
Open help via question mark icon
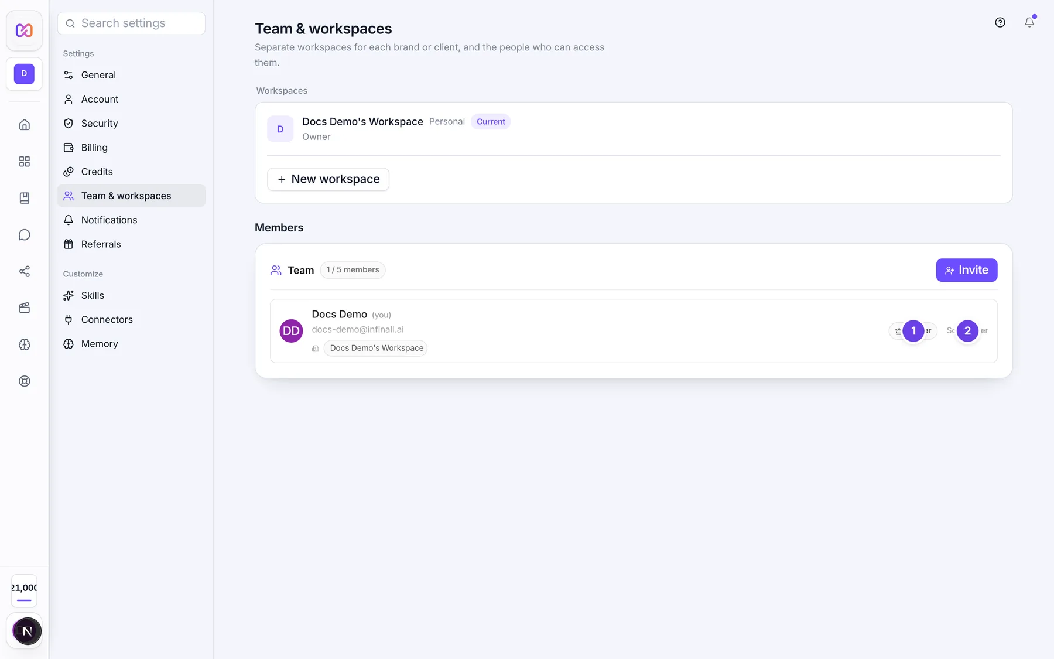click(1000, 22)
